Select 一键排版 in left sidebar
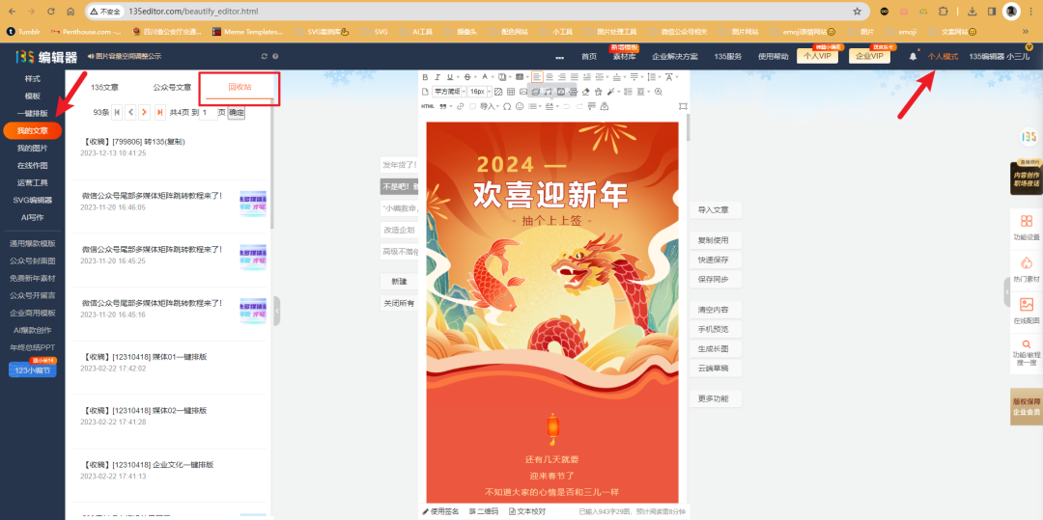The width and height of the screenshot is (1043, 520). [x=32, y=113]
